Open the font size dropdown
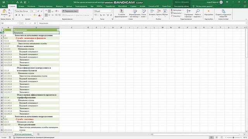 coord(36,11)
